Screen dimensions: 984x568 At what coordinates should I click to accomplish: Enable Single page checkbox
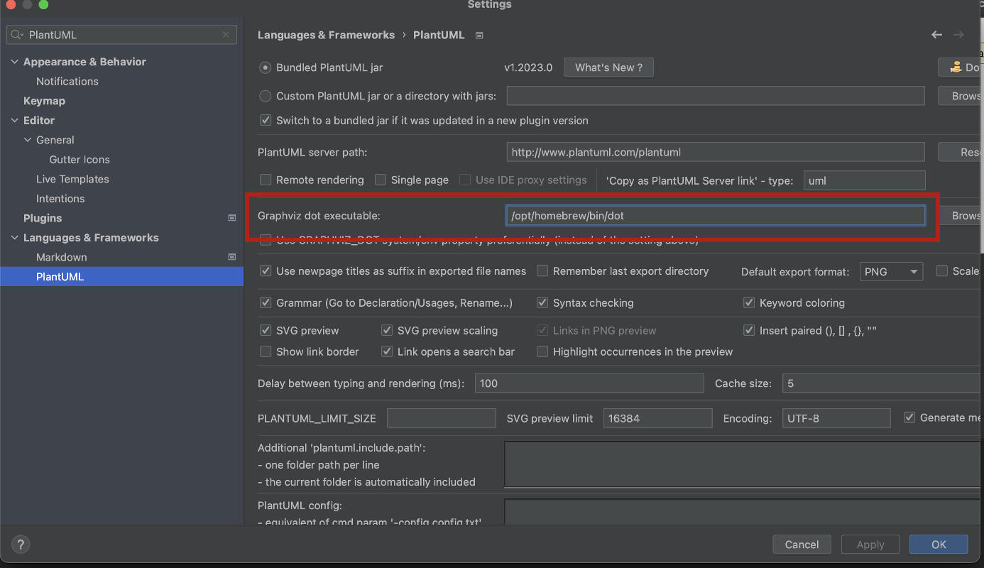(381, 180)
